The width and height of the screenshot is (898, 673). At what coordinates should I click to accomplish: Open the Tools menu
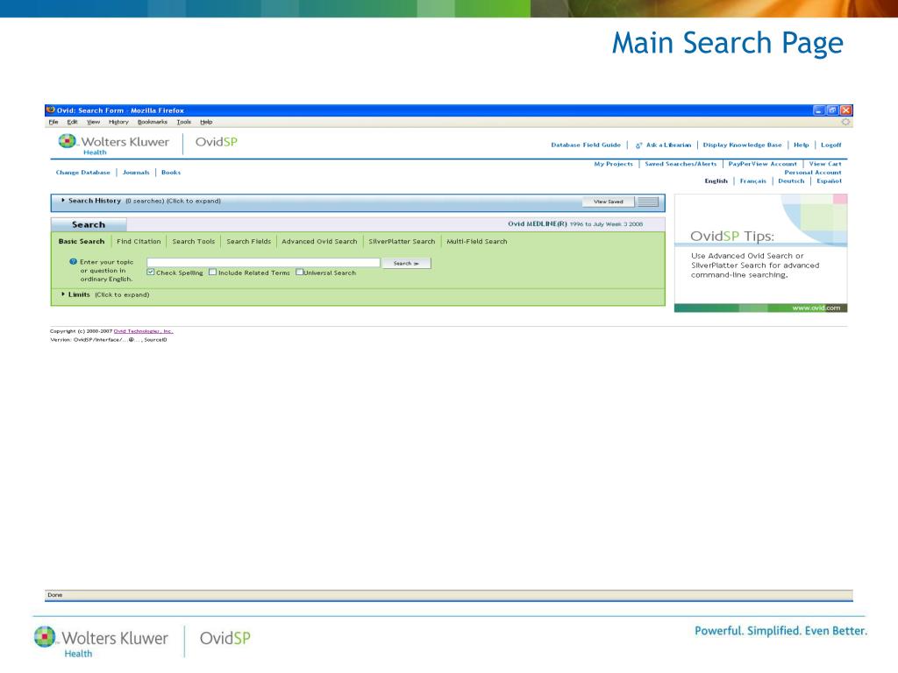[x=184, y=122]
